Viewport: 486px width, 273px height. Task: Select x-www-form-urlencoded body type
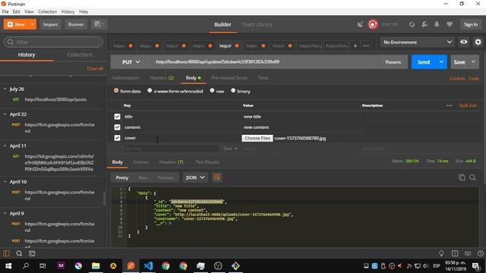point(150,91)
